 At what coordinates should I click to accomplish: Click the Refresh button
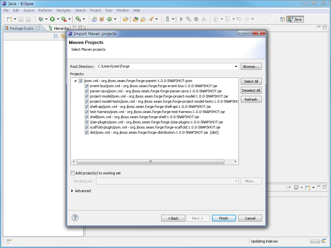251,99
